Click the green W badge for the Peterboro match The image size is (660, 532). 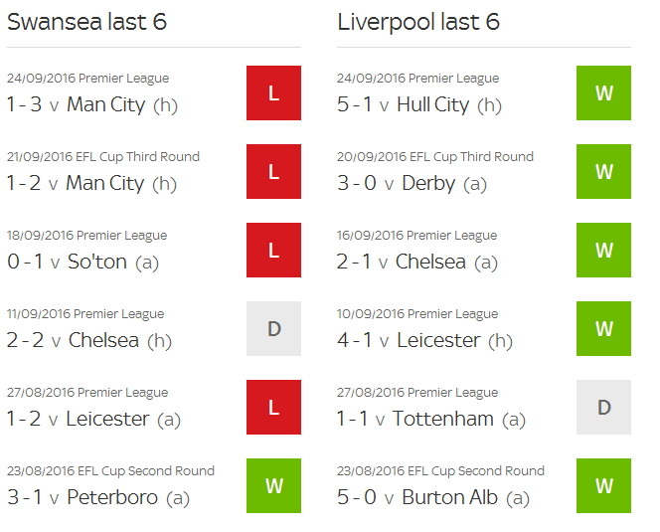pos(273,485)
